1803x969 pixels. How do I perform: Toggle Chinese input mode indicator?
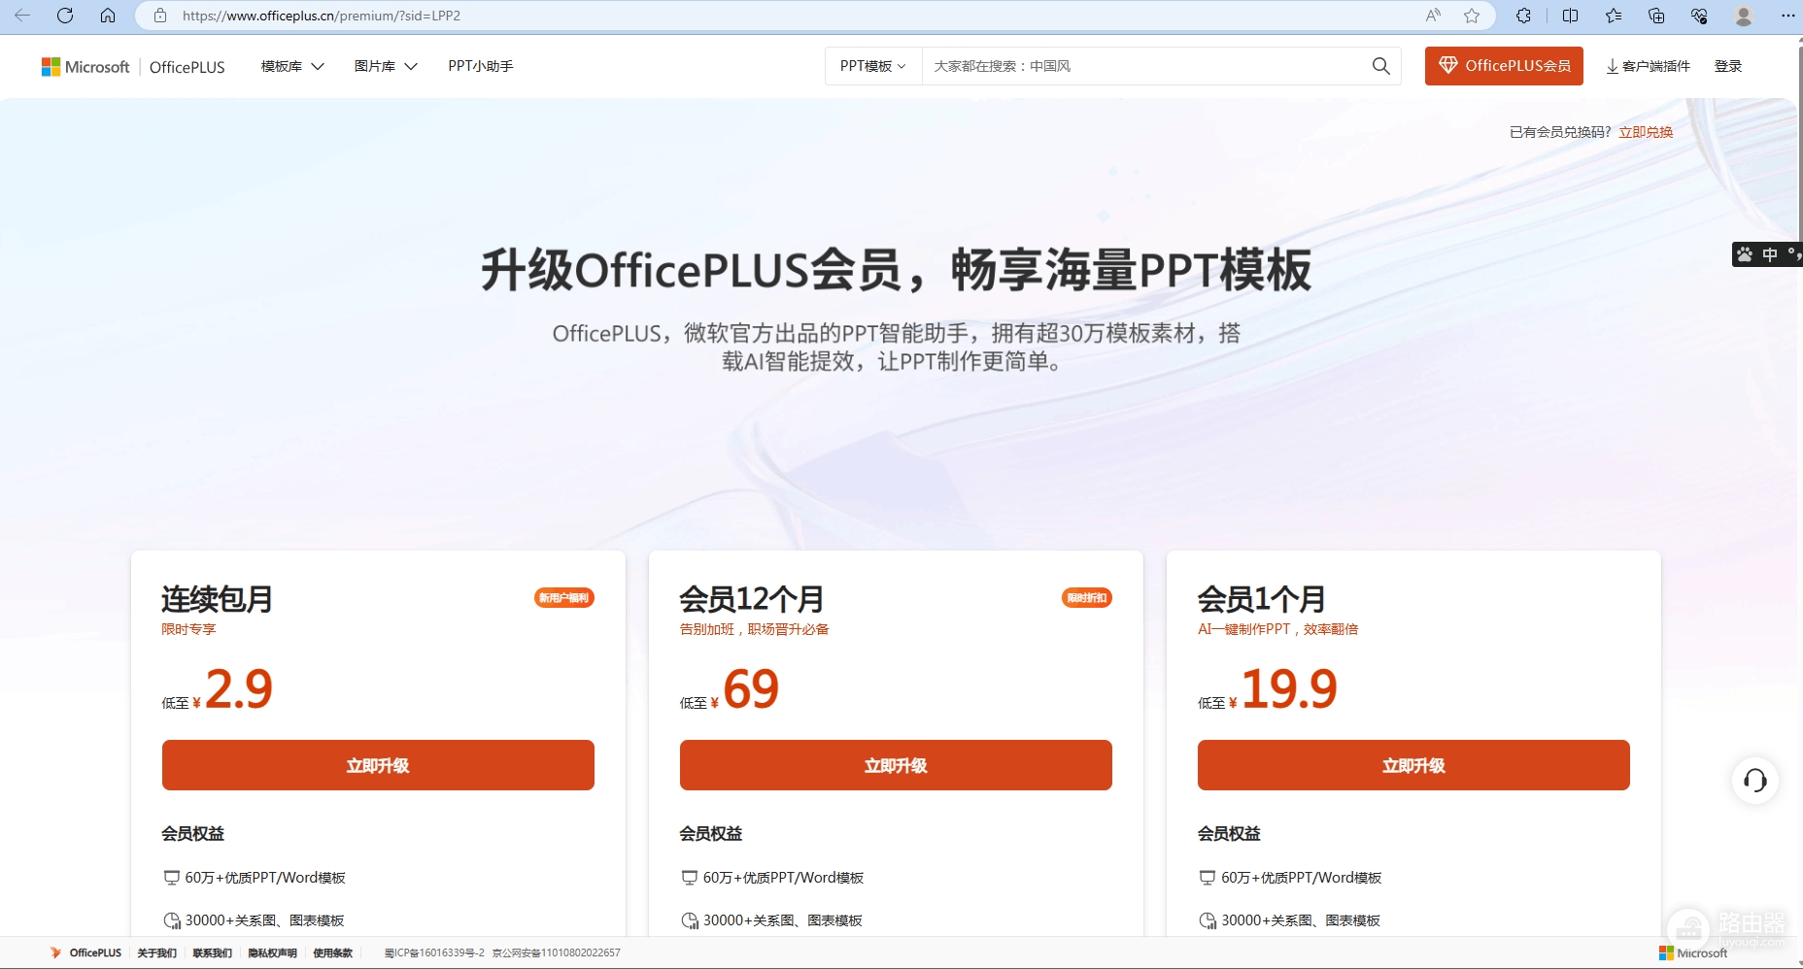pyautogui.click(x=1770, y=254)
